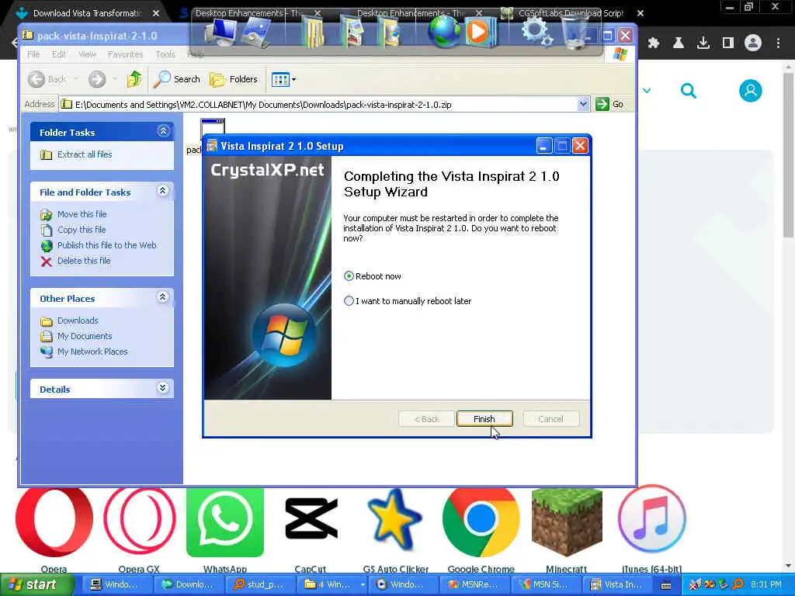Launch the orange media player dock icon
The width and height of the screenshot is (795, 596).
[479, 32]
